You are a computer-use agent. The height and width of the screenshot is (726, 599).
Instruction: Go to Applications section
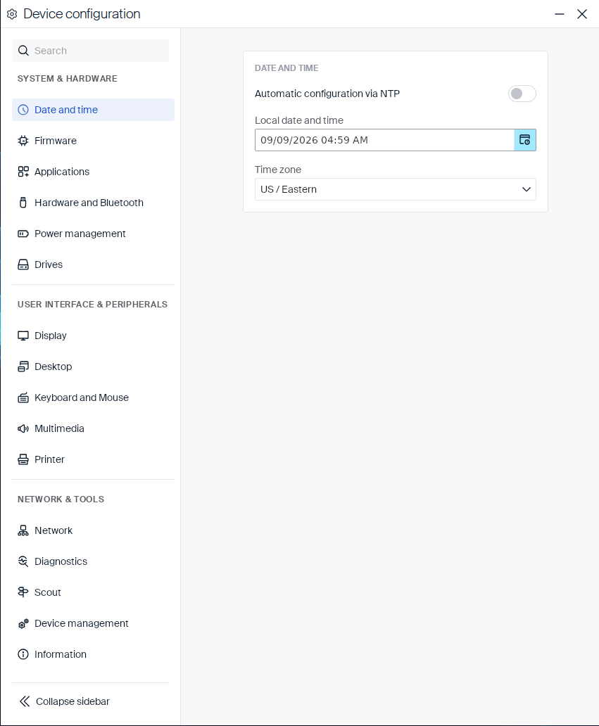(93, 172)
